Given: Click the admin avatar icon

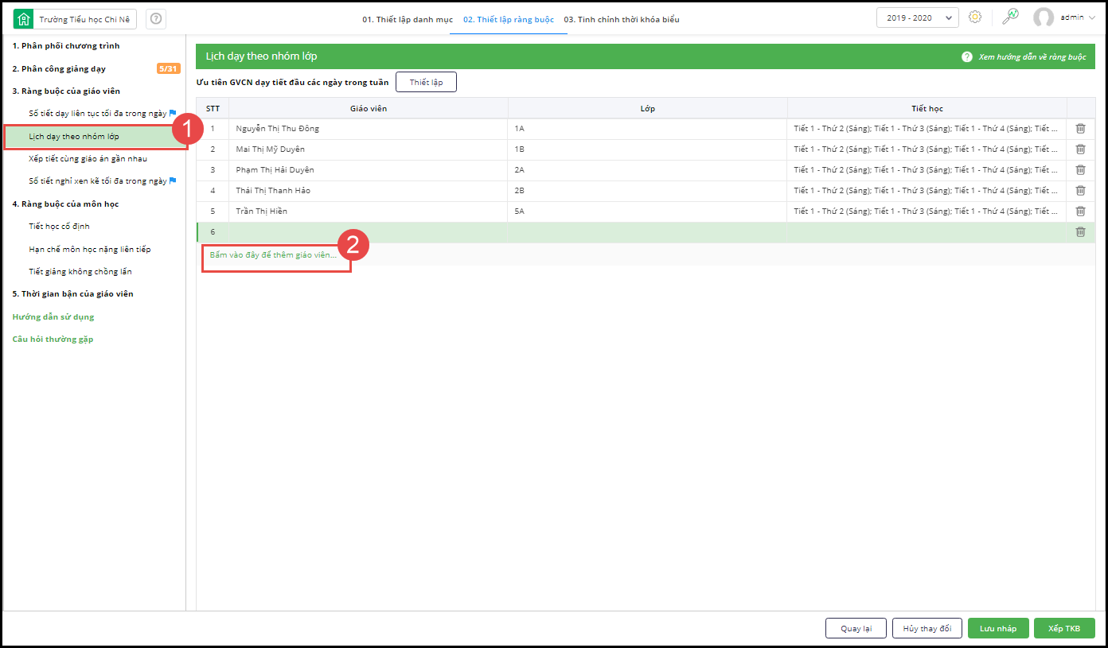Looking at the screenshot, I should [x=1044, y=17].
